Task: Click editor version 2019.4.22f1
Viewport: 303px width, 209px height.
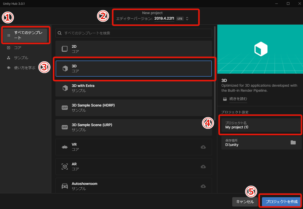Action: [164, 19]
